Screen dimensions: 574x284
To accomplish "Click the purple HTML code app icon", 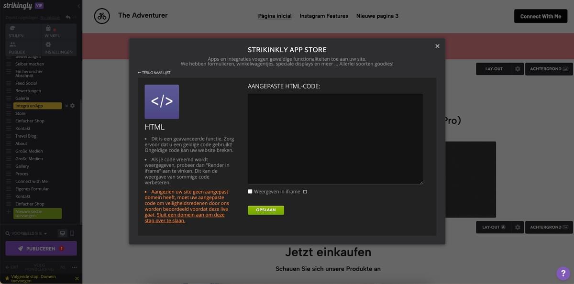I will click(x=162, y=101).
